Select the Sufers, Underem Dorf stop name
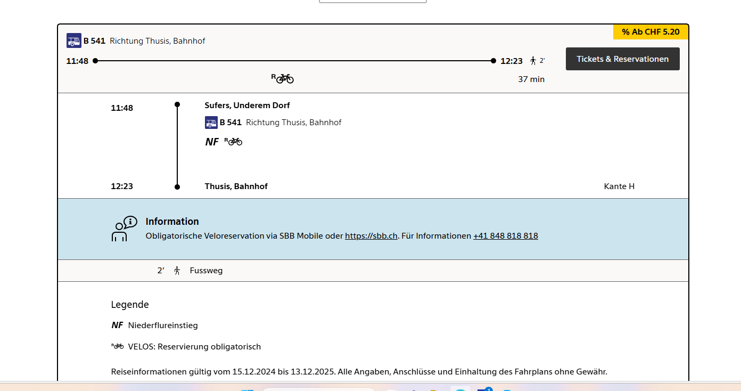Image resolution: width=741 pixels, height=391 pixels. (247, 105)
